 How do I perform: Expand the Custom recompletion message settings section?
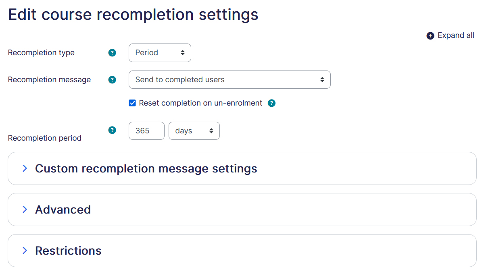point(146,168)
